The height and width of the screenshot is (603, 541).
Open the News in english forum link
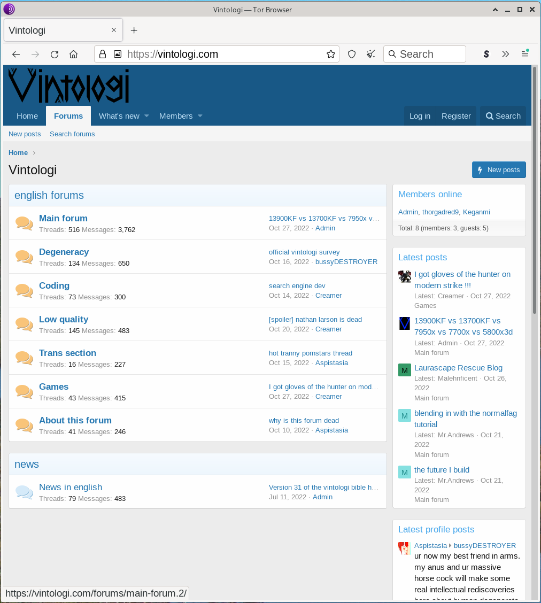pos(71,487)
